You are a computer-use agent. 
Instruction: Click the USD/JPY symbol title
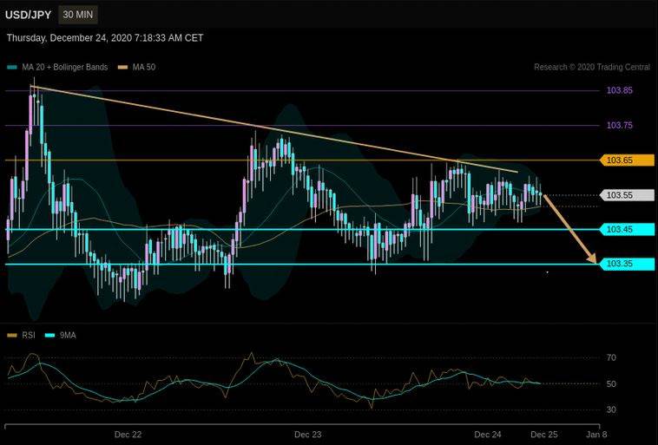coord(28,15)
